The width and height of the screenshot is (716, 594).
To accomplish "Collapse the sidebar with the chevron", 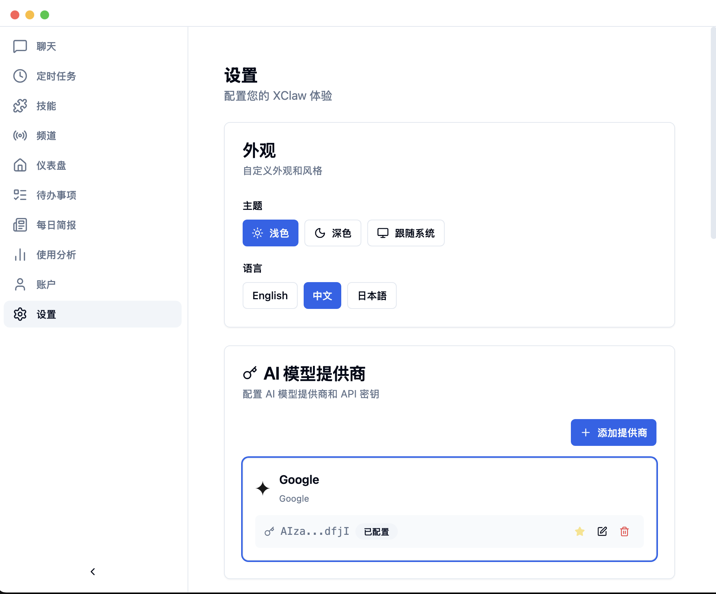I will click(x=93, y=572).
